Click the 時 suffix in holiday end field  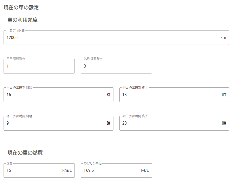224,123
